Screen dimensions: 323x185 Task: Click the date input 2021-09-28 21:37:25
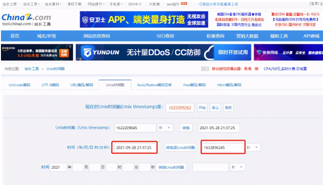click(135, 147)
